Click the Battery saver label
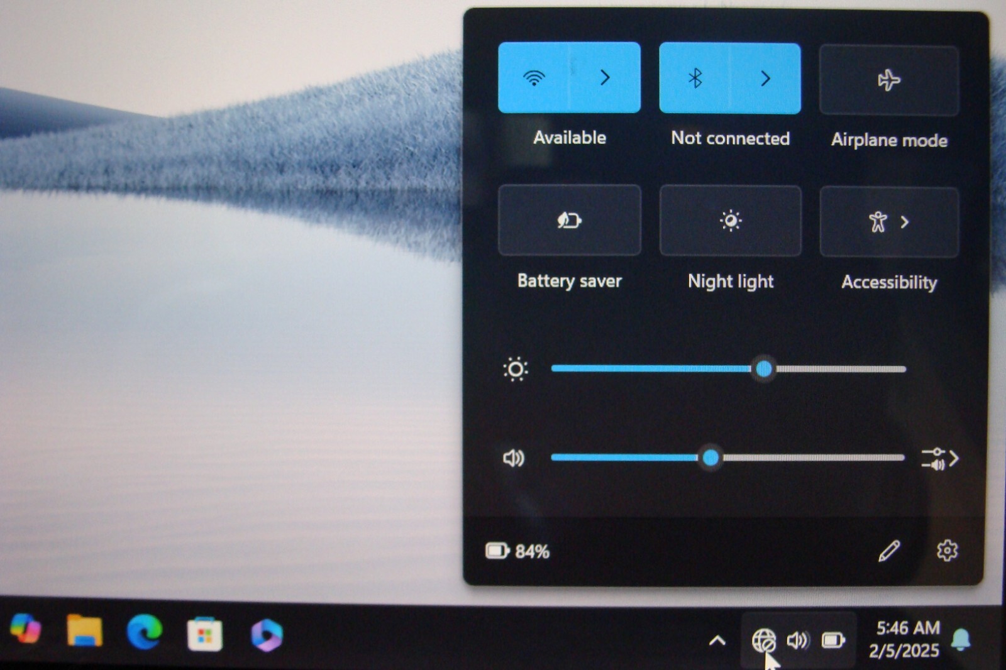 (x=570, y=281)
